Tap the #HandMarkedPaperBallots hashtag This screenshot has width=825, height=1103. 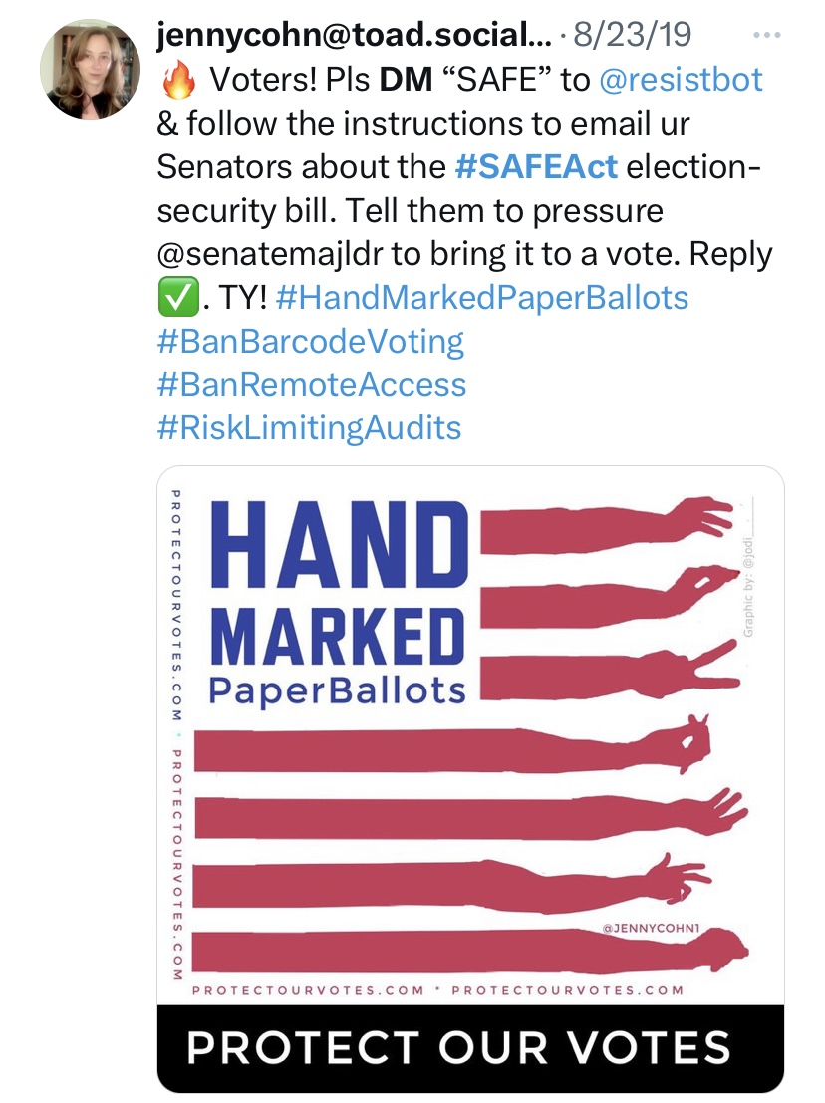482,297
